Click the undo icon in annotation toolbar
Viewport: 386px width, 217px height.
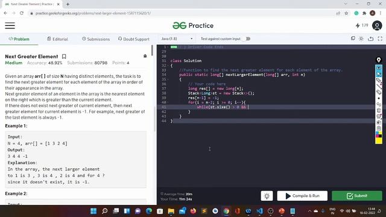point(379,104)
